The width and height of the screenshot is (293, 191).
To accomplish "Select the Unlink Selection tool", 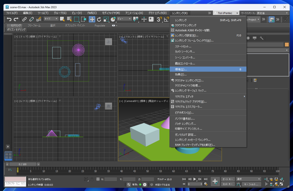I will tap(31, 19).
